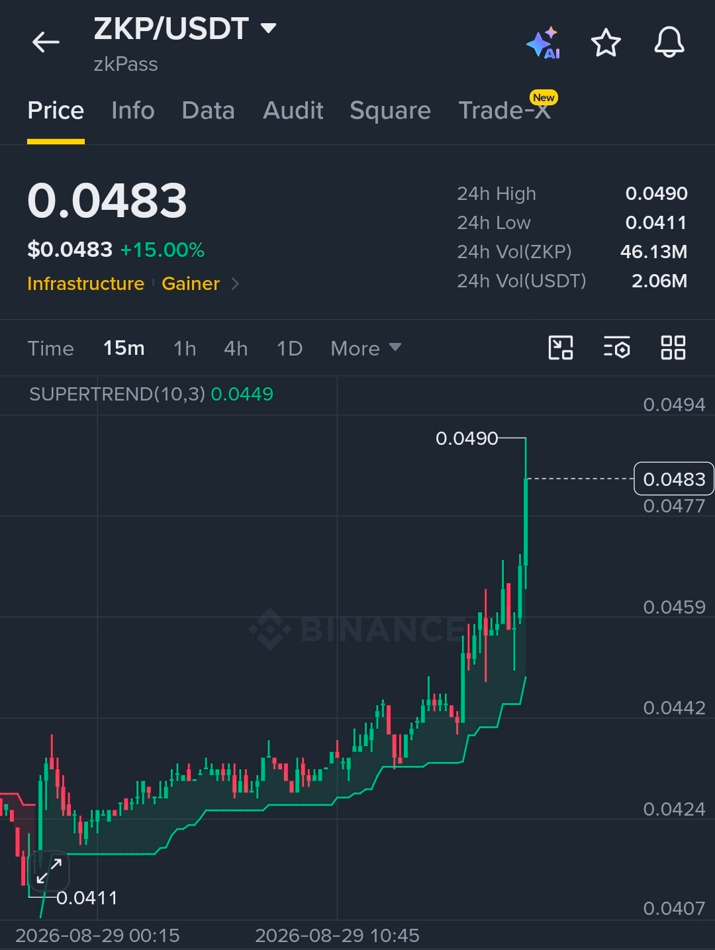
Task: Switch to the Price tab
Action: (56, 110)
